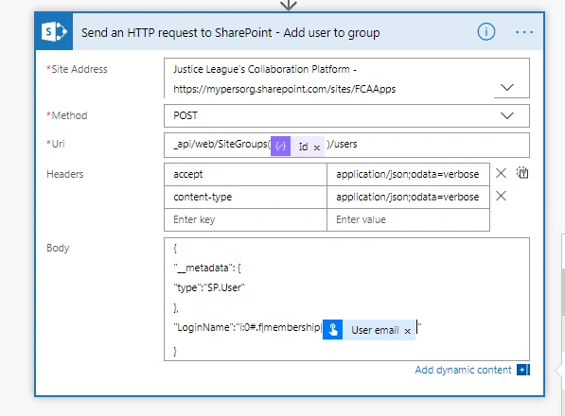565x416 pixels.
Task: Click the Enter value header field
Action: 408,220
